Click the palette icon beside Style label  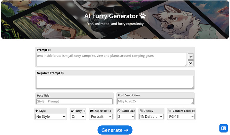[x=37, y=111]
